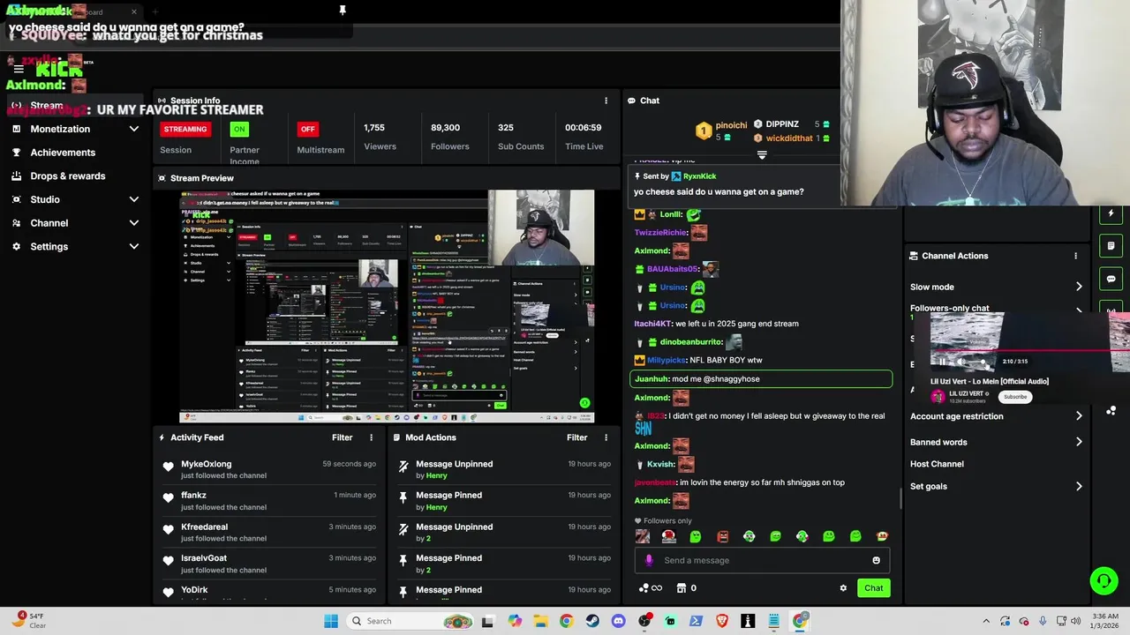Open Activity Feed three-dot options
Viewport: 1130px width, 635px height.
(x=371, y=437)
